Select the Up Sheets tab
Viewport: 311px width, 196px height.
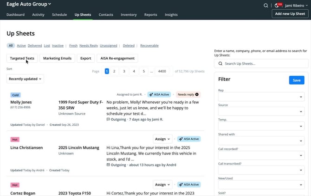(83, 15)
